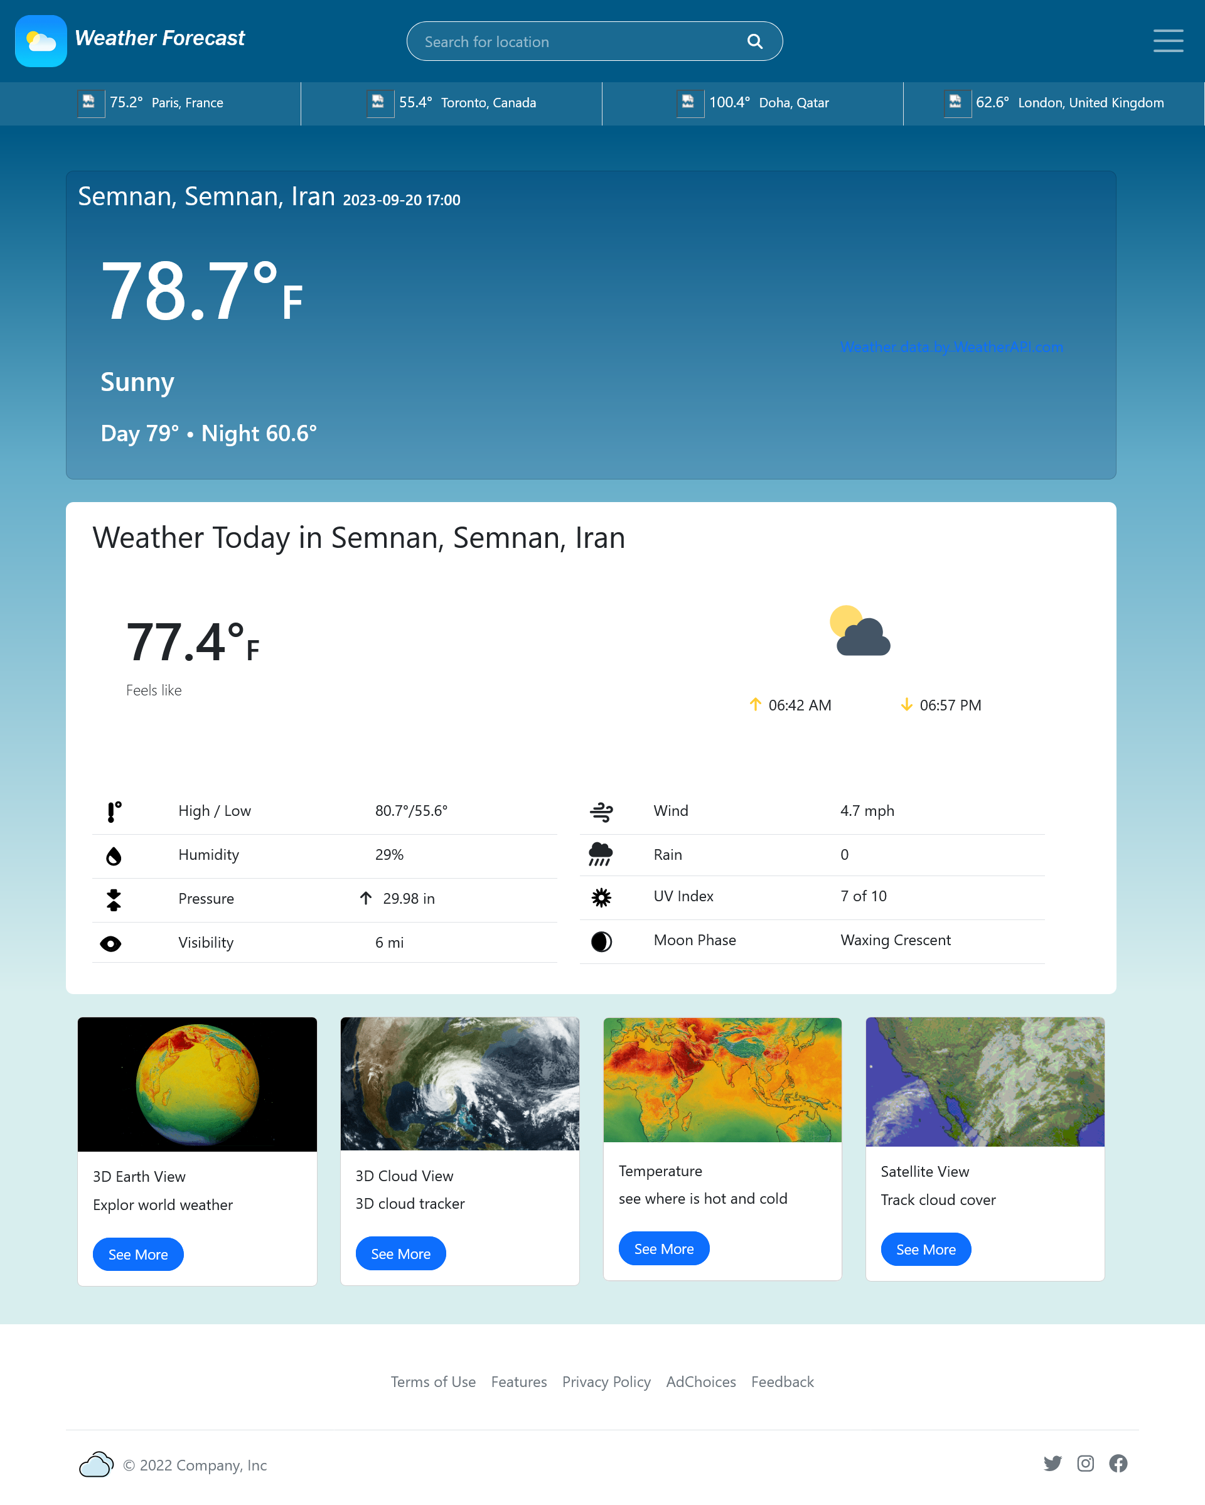Click the UV Index sun icon
The width and height of the screenshot is (1205, 1505).
coord(602,897)
